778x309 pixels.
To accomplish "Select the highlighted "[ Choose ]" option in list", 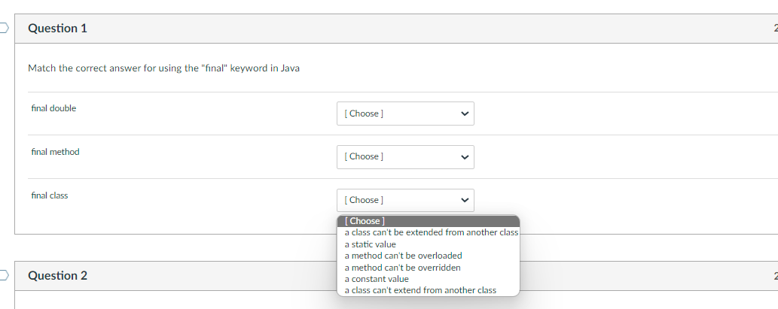I will click(x=428, y=221).
